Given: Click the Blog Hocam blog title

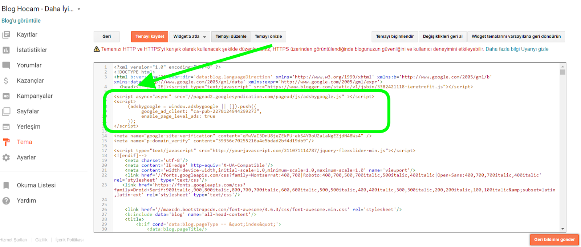Looking at the screenshot, I should [37, 9].
